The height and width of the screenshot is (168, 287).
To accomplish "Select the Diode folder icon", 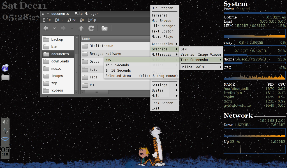I will click(x=85, y=62).
